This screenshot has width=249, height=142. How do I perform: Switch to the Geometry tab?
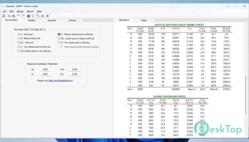tap(52, 20)
